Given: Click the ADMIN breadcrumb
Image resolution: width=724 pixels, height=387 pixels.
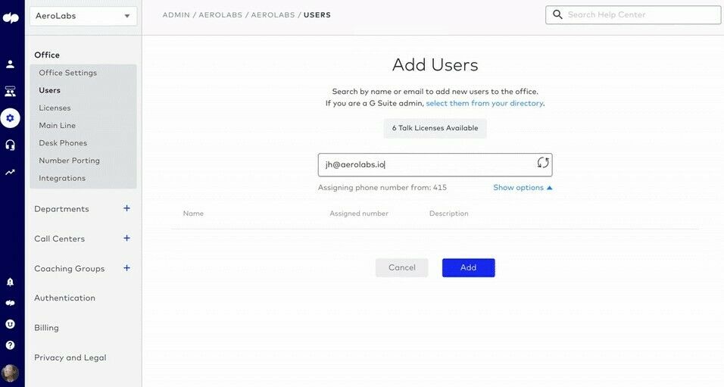Looking at the screenshot, I should [176, 15].
